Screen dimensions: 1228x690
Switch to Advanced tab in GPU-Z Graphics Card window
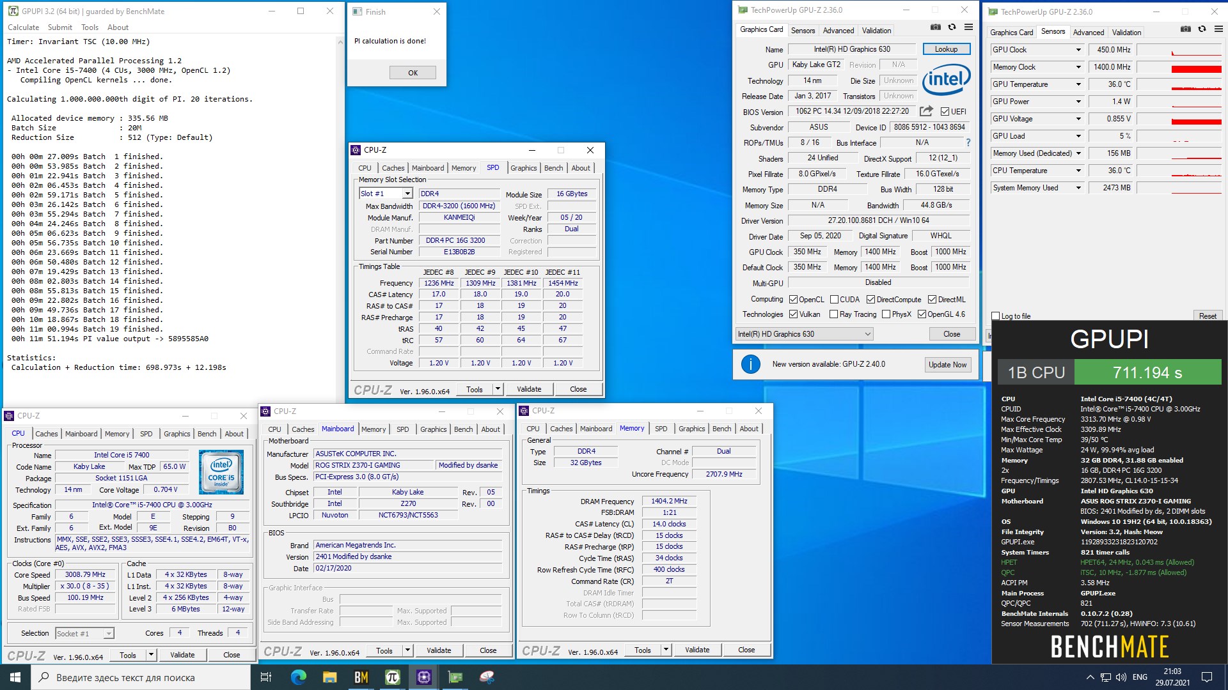click(x=838, y=31)
